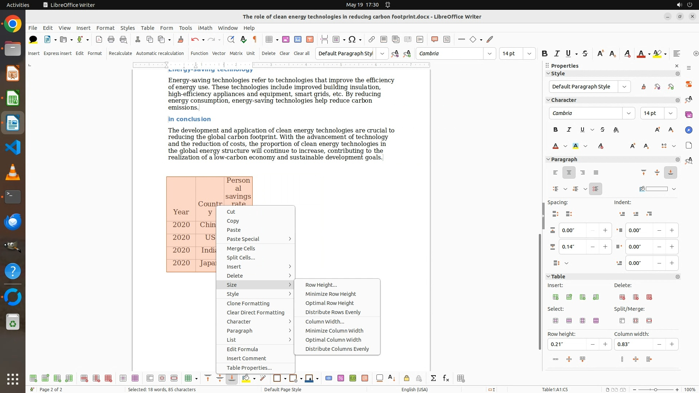Open the sidebar 14 pt font size dropdown
The width and height of the screenshot is (699, 393).
pos(670,113)
